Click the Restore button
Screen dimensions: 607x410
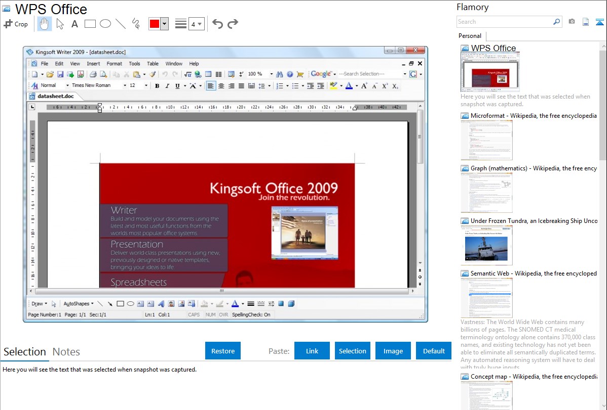click(x=223, y=351)
